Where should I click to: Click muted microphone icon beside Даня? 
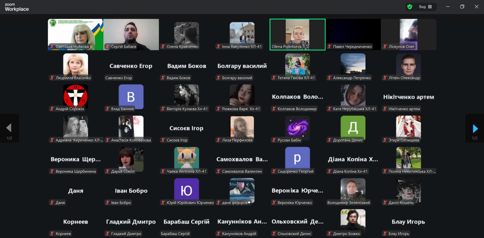52,203
